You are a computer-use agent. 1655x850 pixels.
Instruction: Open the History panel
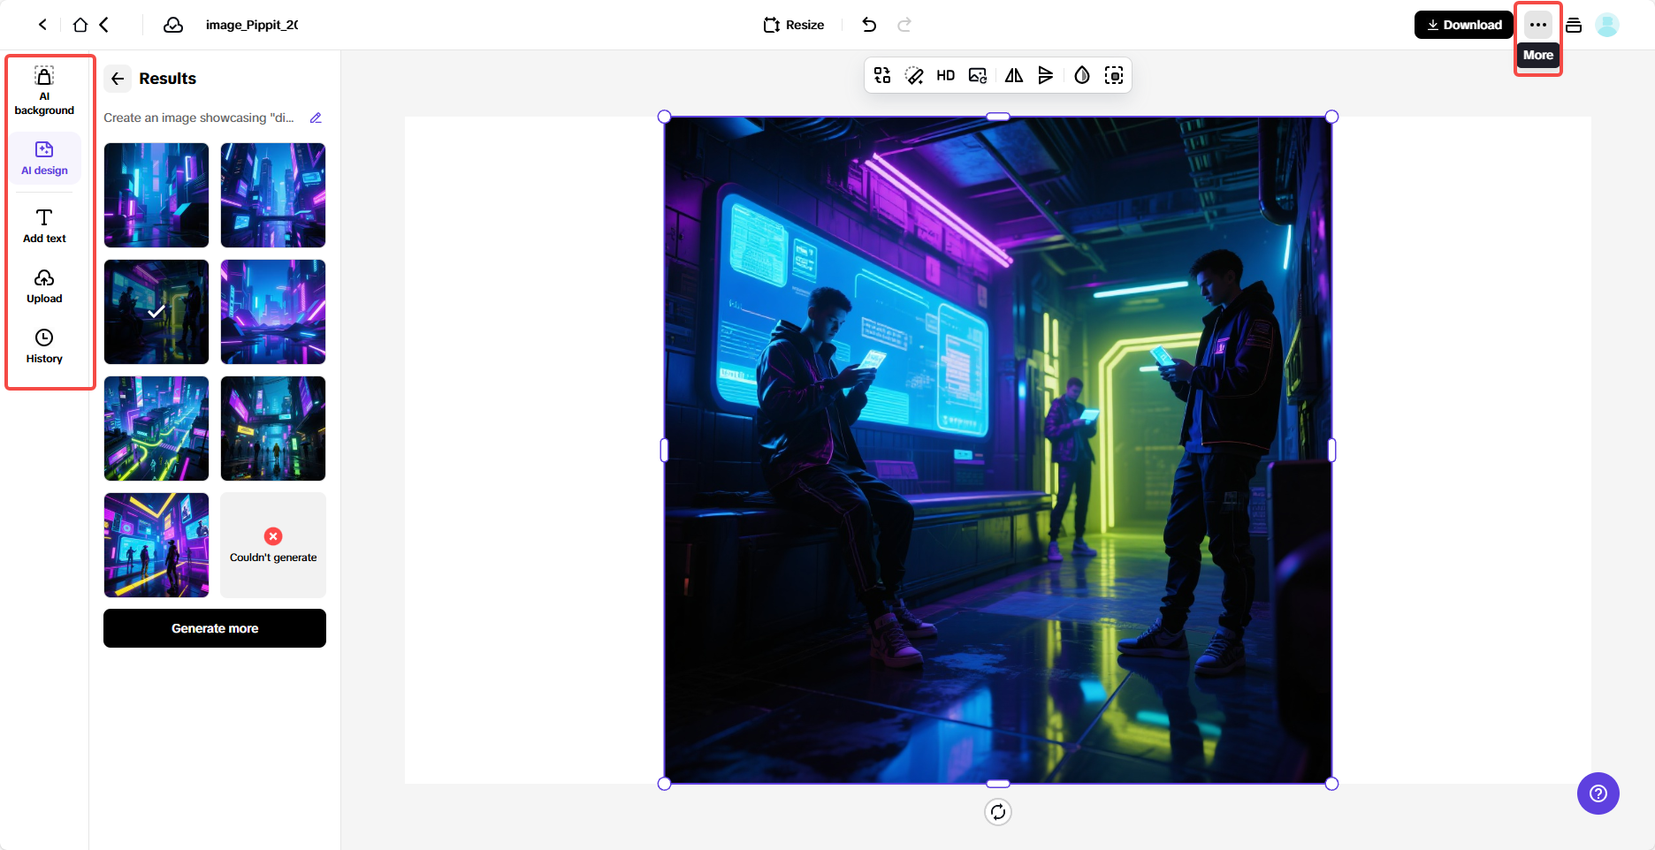44,345
